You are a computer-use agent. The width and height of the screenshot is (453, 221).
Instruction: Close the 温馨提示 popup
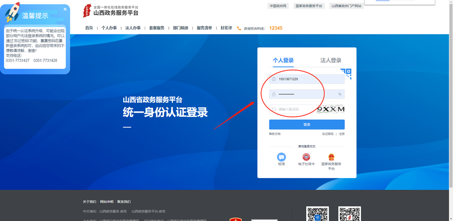click(x=65, y=9)
